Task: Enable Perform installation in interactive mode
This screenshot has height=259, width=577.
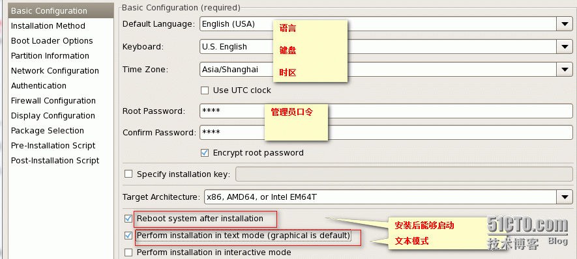Action: 128,252
